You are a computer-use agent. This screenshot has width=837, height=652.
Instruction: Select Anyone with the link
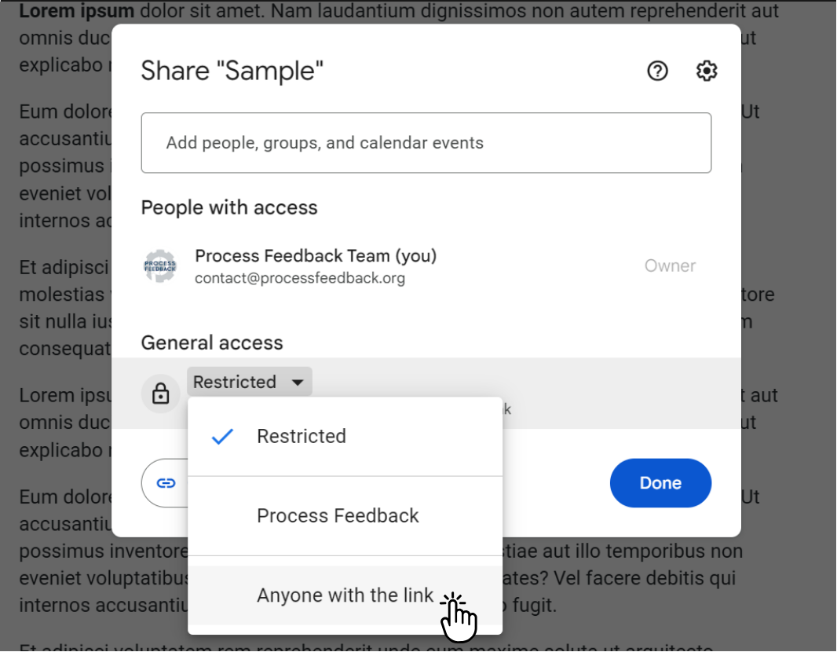coord(345,595)
